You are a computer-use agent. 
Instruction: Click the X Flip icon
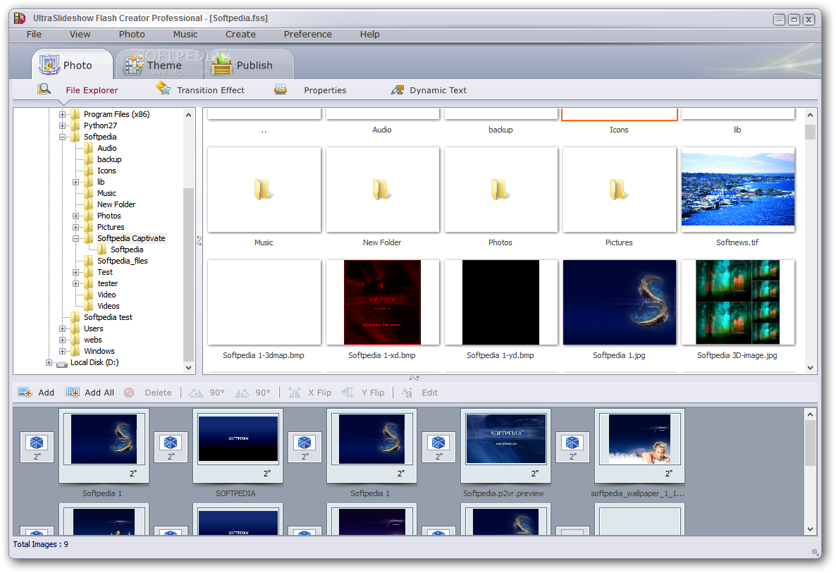coord(295,393)
